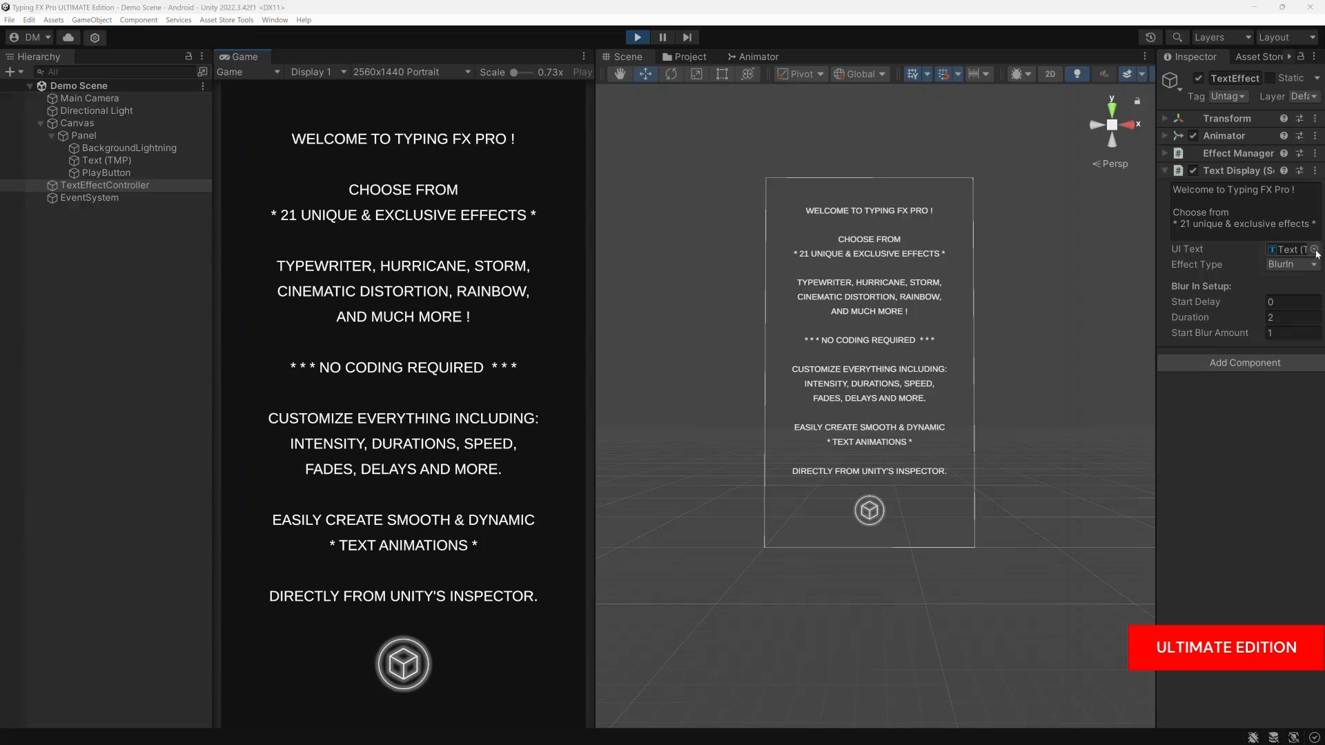Open the Transform component help icon
Viewport: 1325px width, 745px height.
1284,119
